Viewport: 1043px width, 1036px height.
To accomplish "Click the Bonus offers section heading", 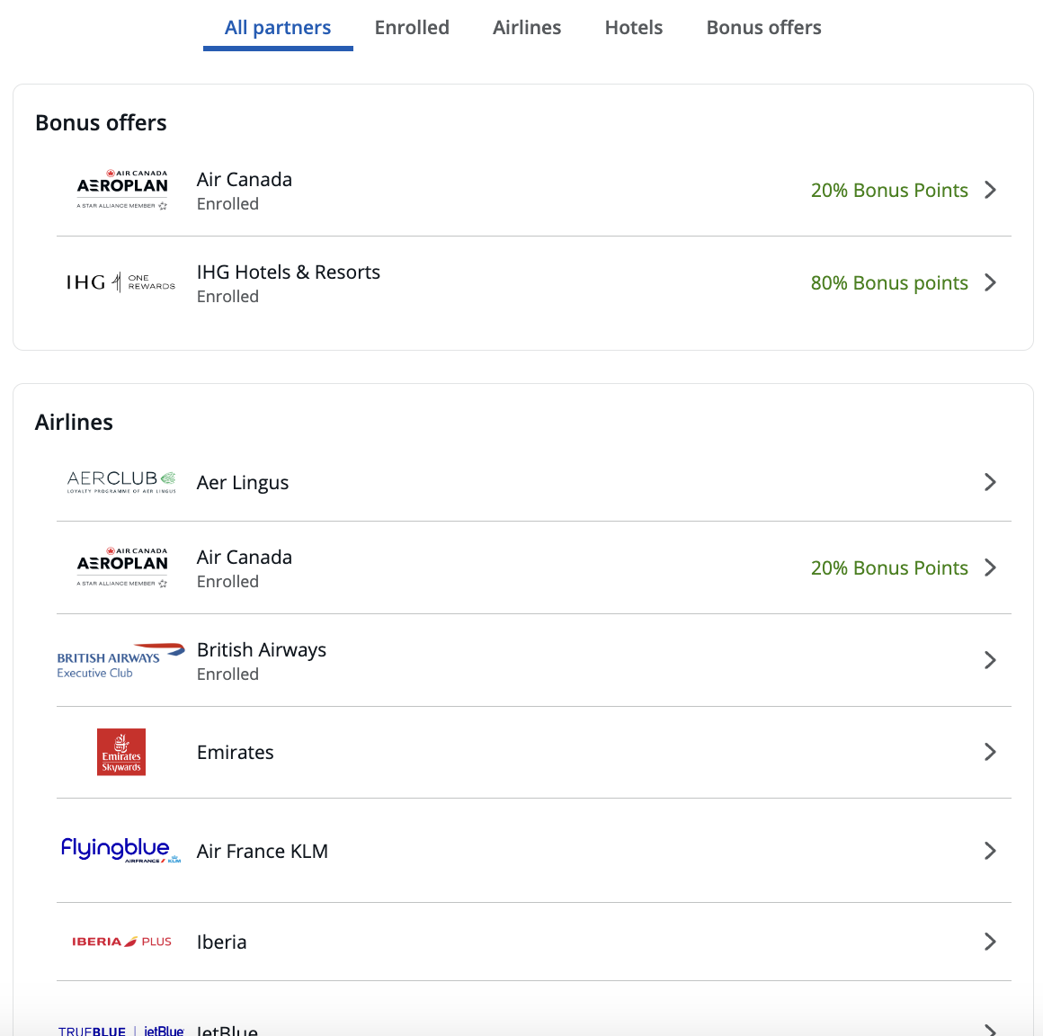I will [x=101, y=122].
